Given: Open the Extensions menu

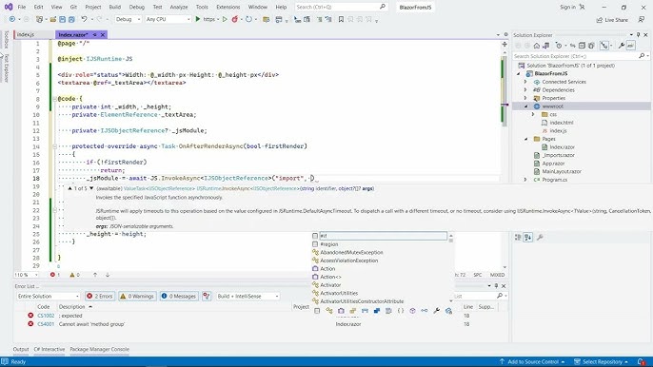Looking at the screenshot, I should tap(228, 7).
